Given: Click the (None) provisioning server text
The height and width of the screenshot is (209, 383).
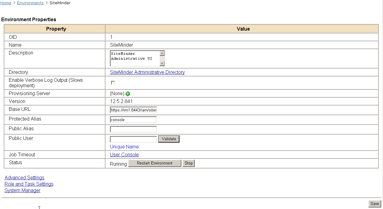Looking at the screenshot, I should coord(117,94).
